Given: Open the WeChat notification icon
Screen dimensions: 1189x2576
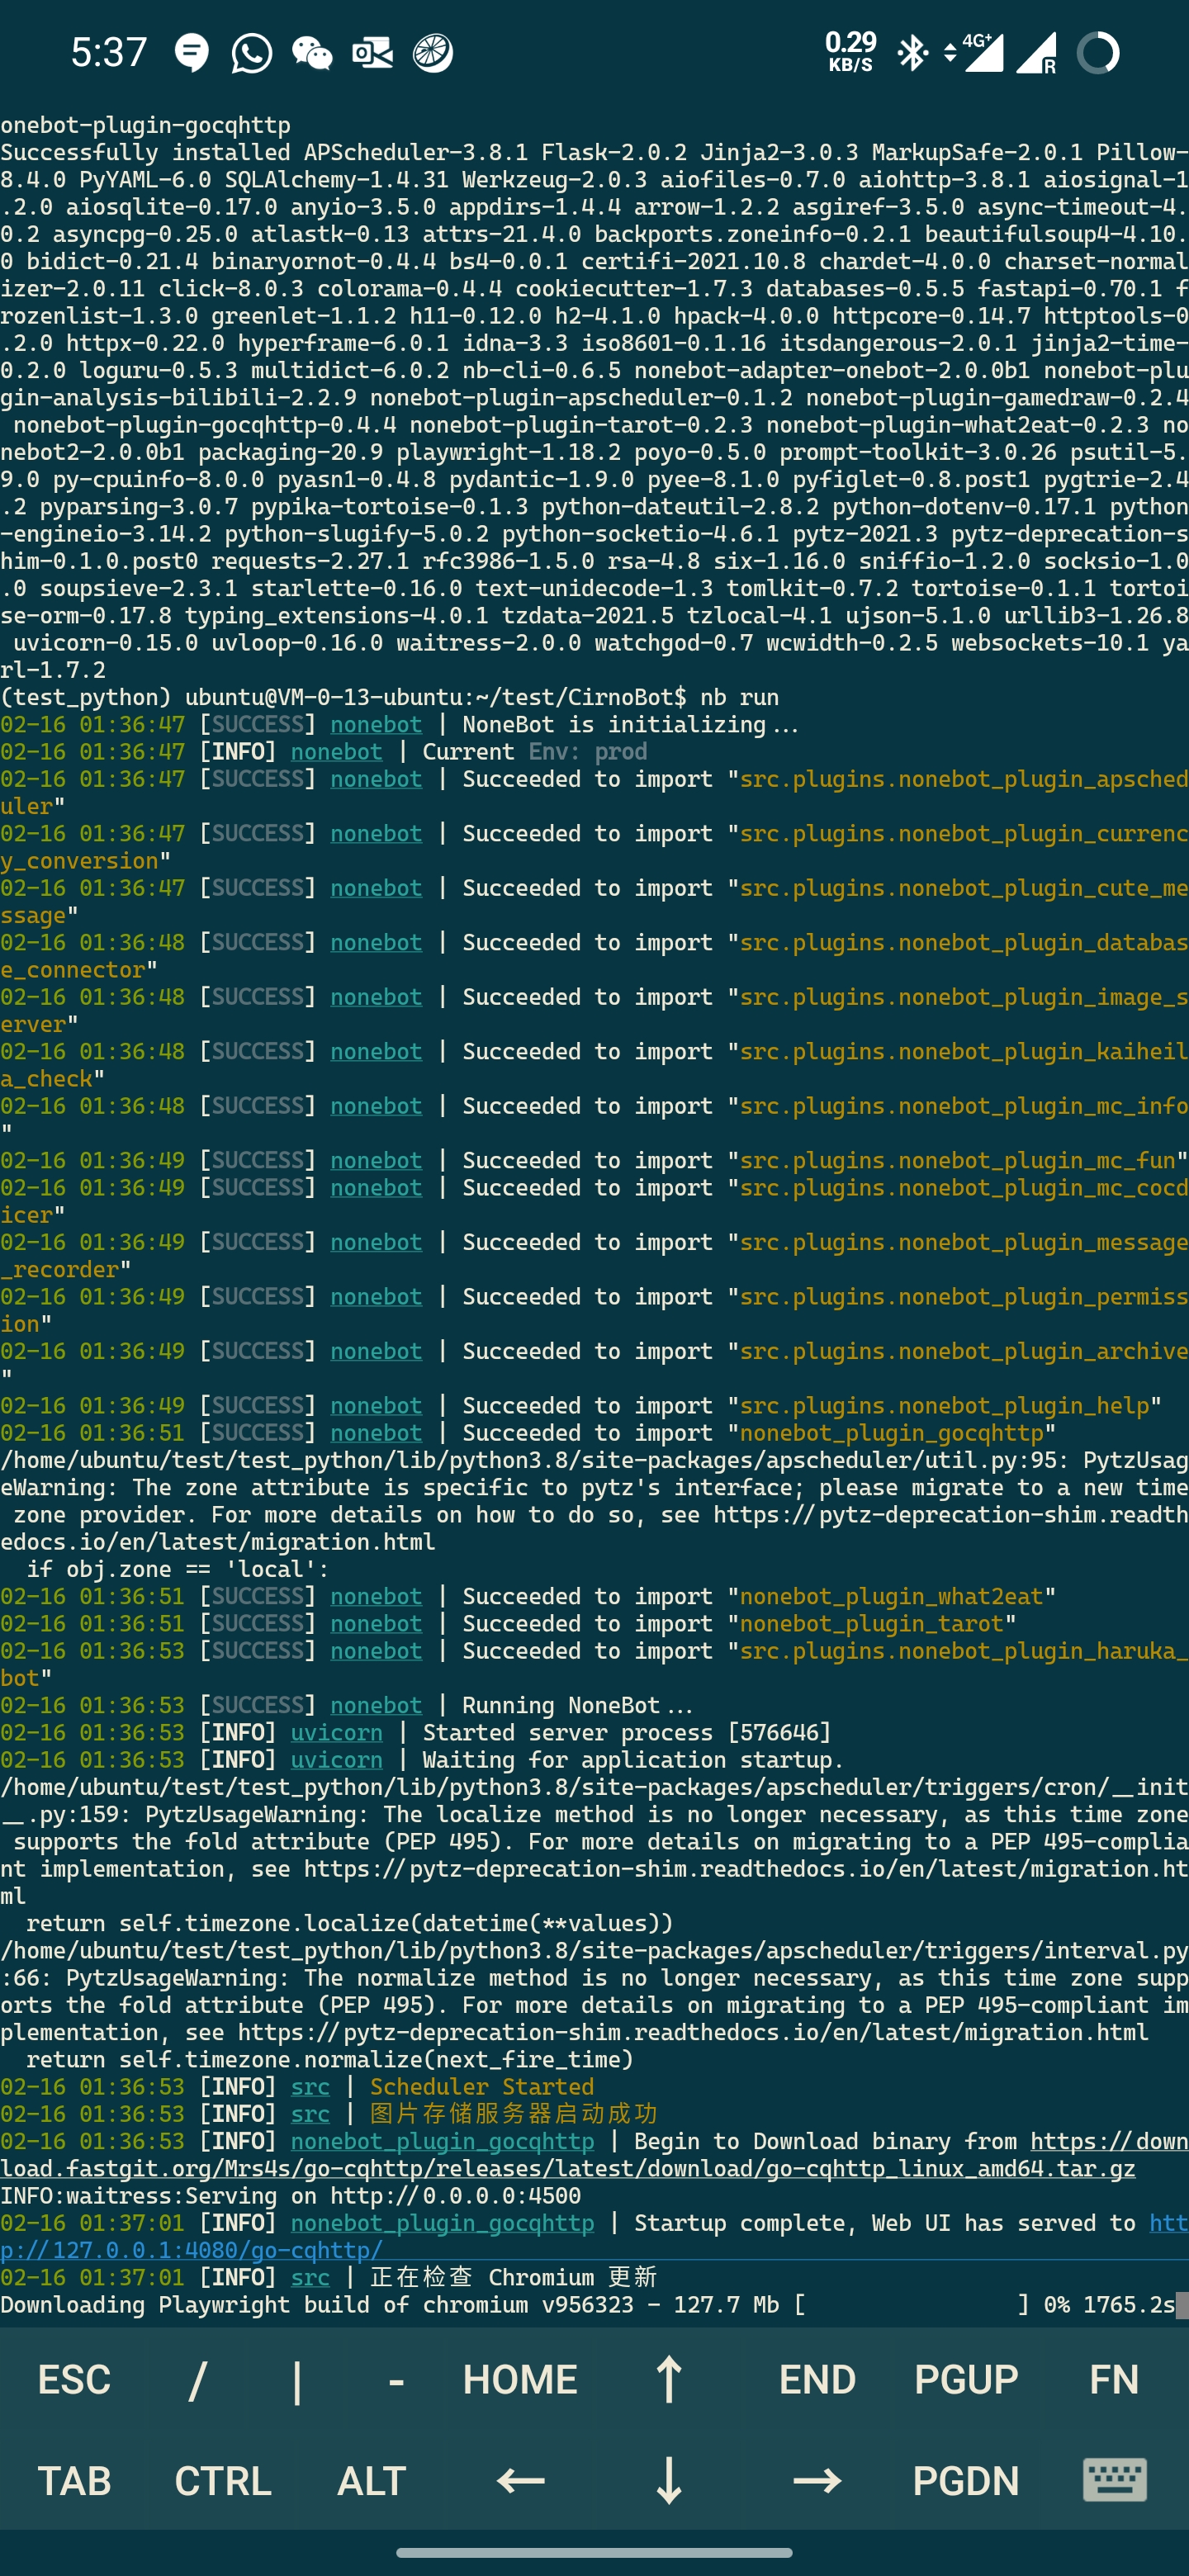Looking at the screenshot, I should point(312,52).
